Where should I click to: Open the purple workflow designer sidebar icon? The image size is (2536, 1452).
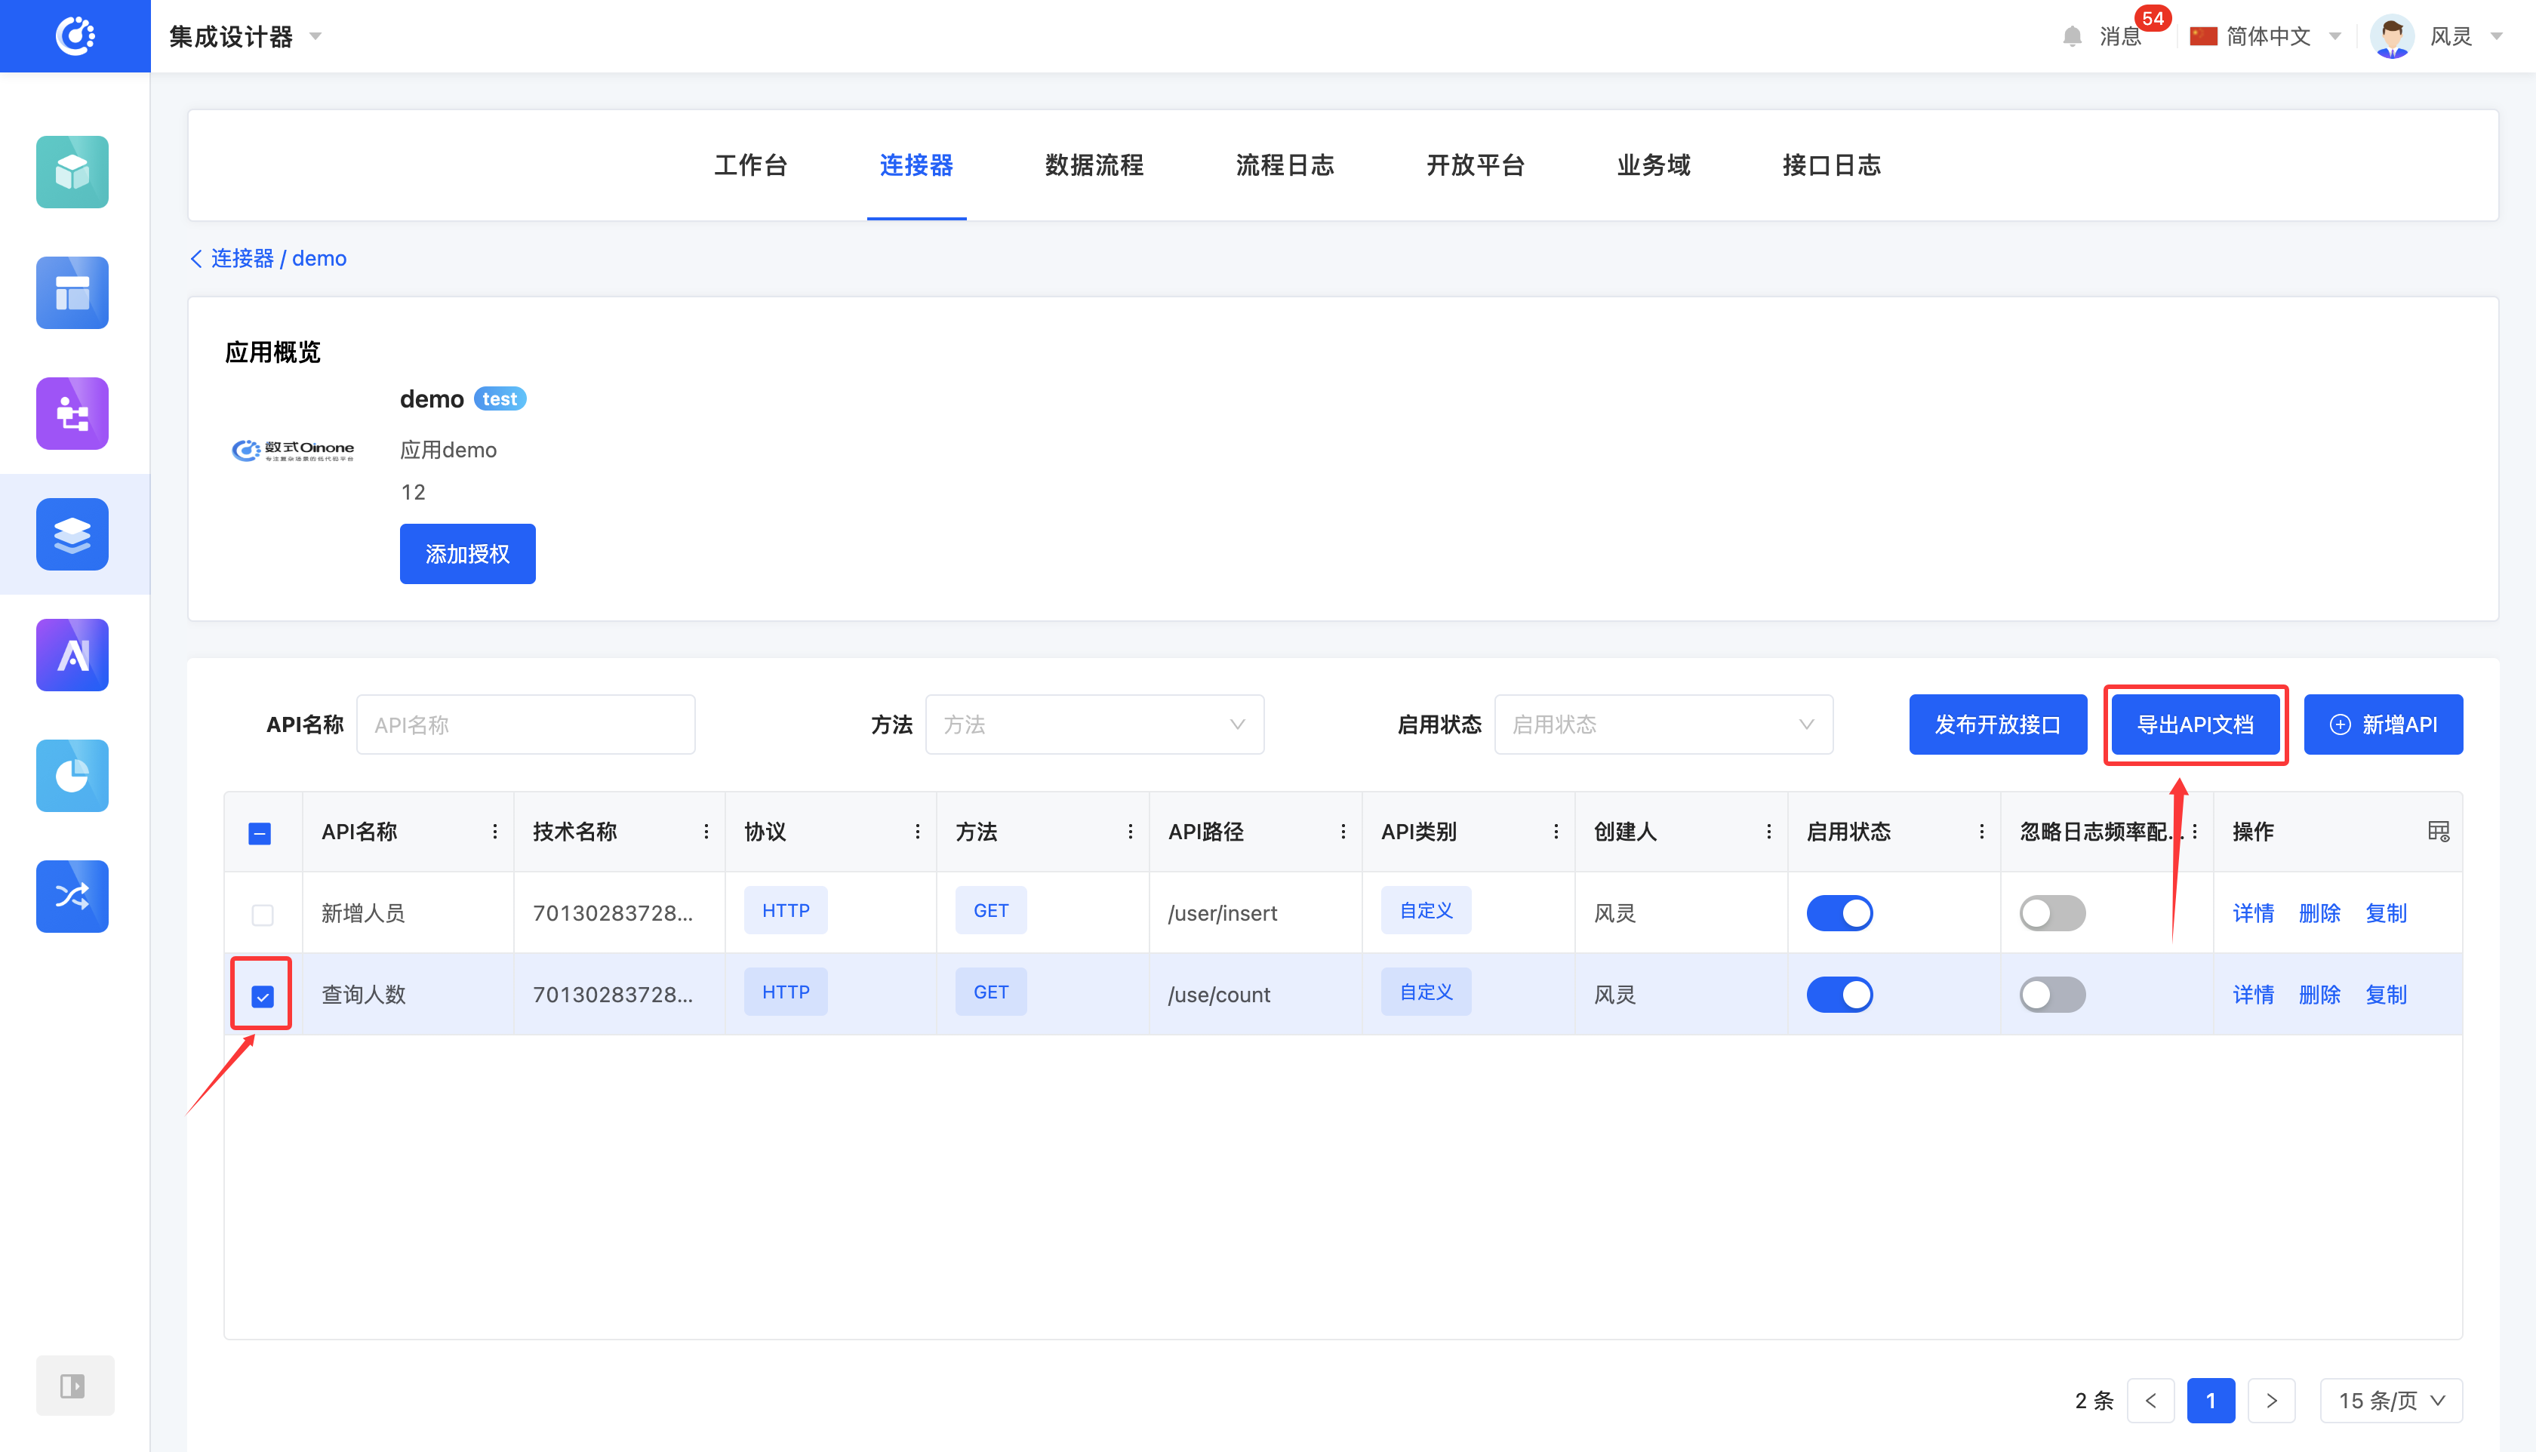click(72, 413)
